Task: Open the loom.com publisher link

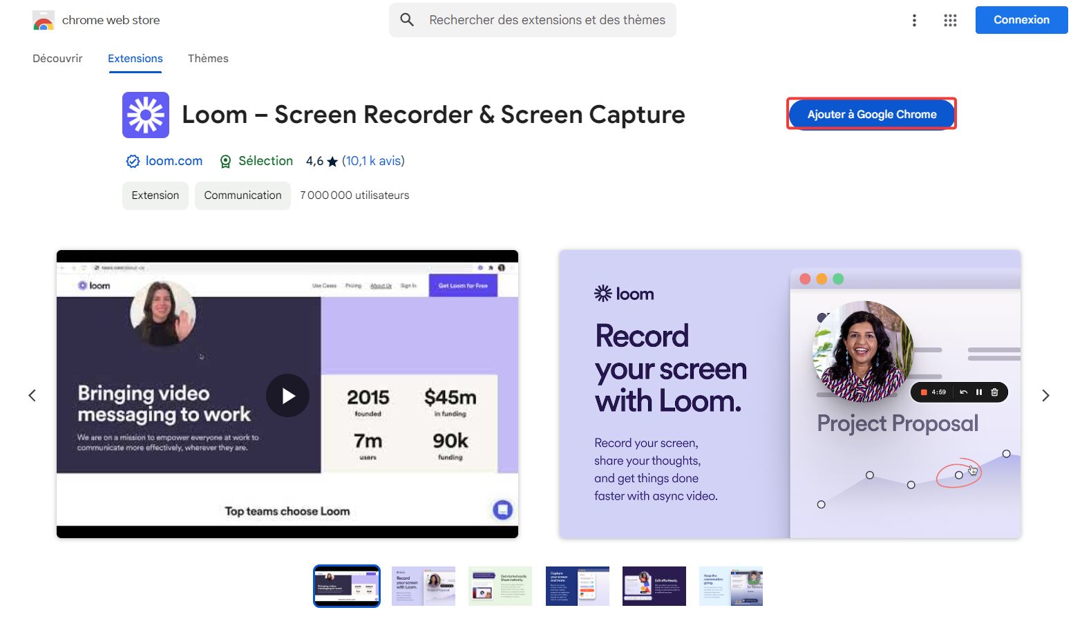Action: (x=174, y=161)
